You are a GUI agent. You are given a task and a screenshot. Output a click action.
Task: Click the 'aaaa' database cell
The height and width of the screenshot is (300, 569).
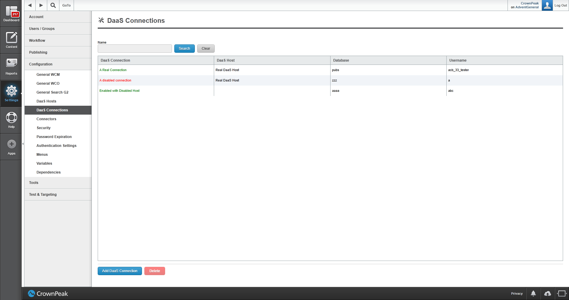tap(388, 91)
